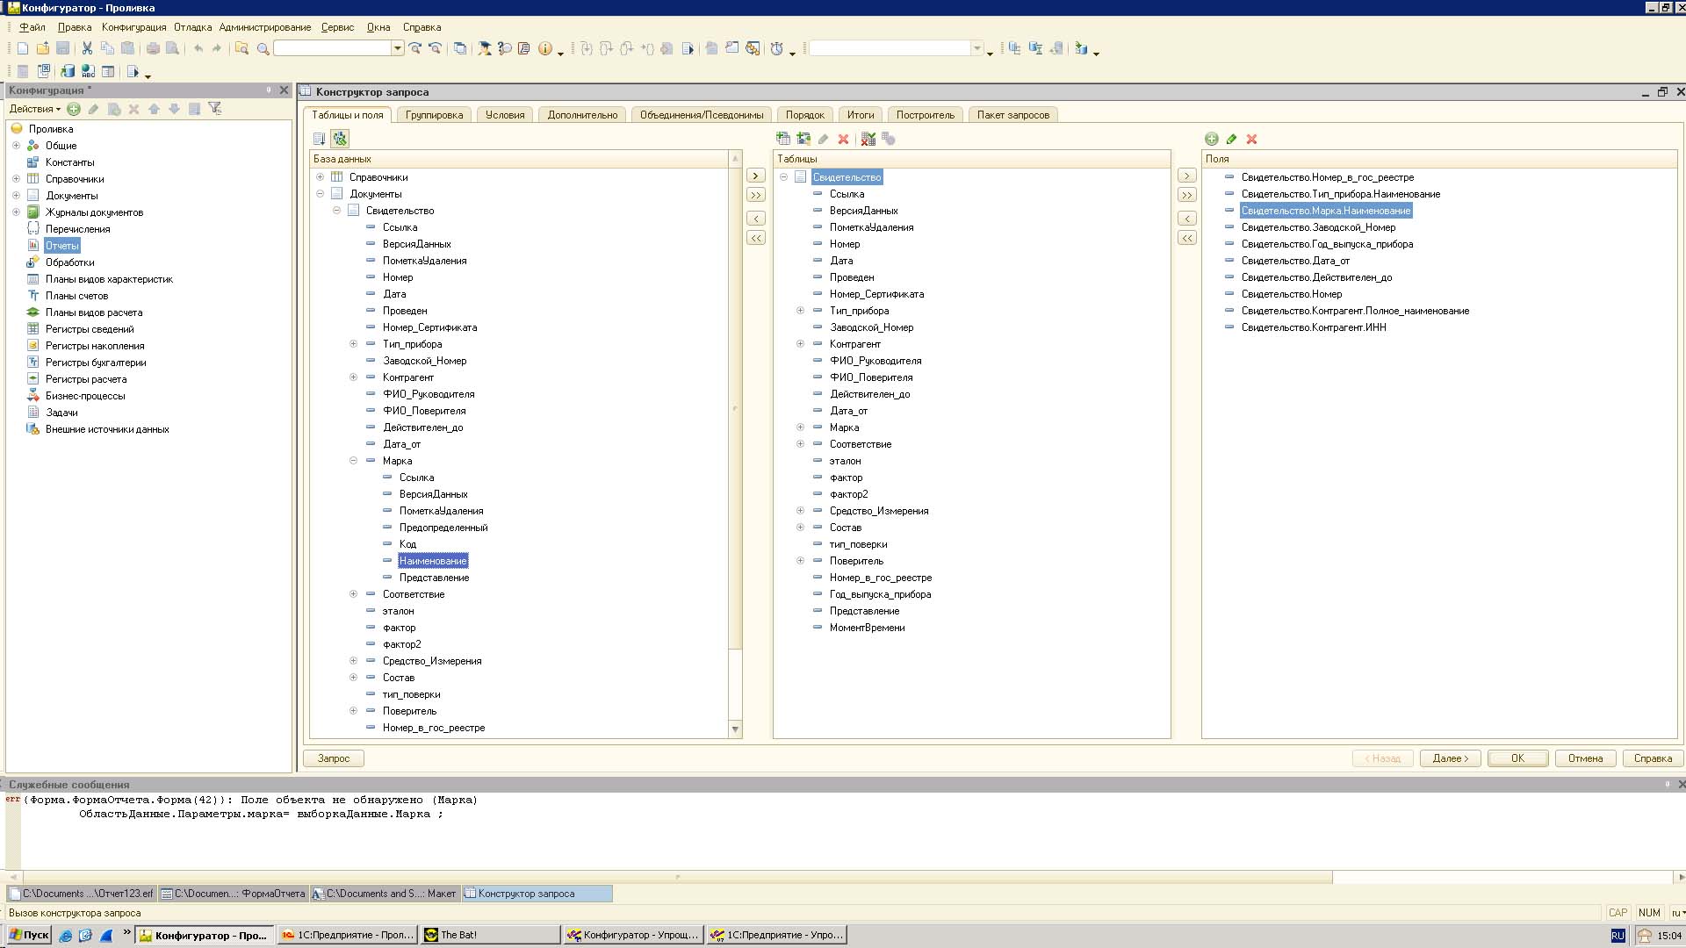Open the Конфигурация menu

tap(133, 27)
